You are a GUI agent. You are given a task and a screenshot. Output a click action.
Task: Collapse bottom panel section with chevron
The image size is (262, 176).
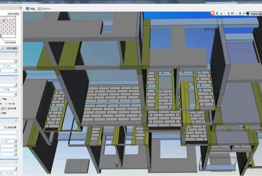point(16,162)
